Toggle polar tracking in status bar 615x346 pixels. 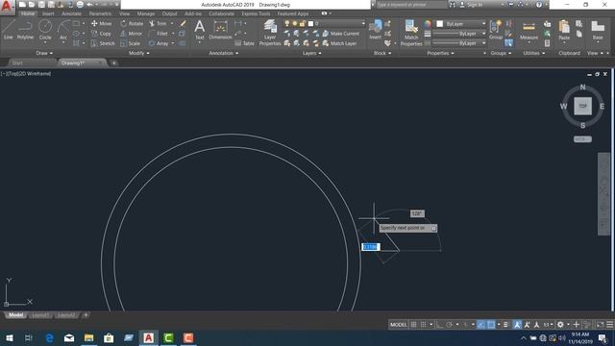coord(450,325)
